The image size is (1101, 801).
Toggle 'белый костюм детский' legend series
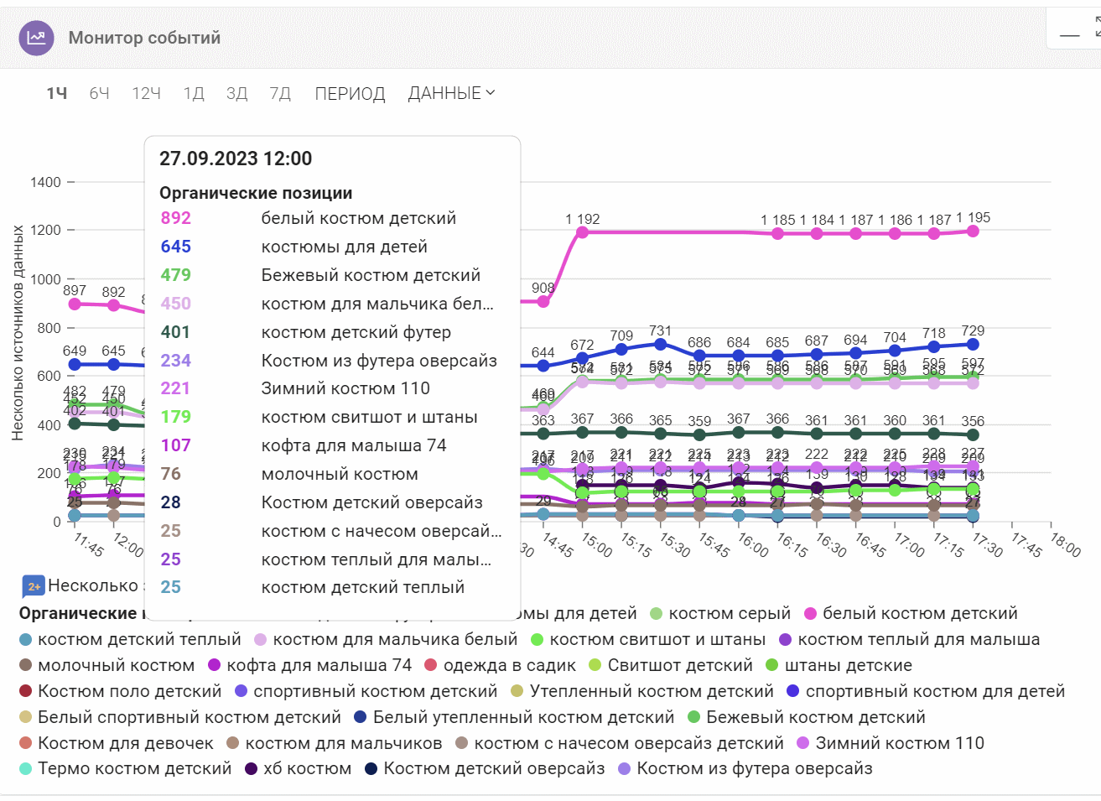919,614
